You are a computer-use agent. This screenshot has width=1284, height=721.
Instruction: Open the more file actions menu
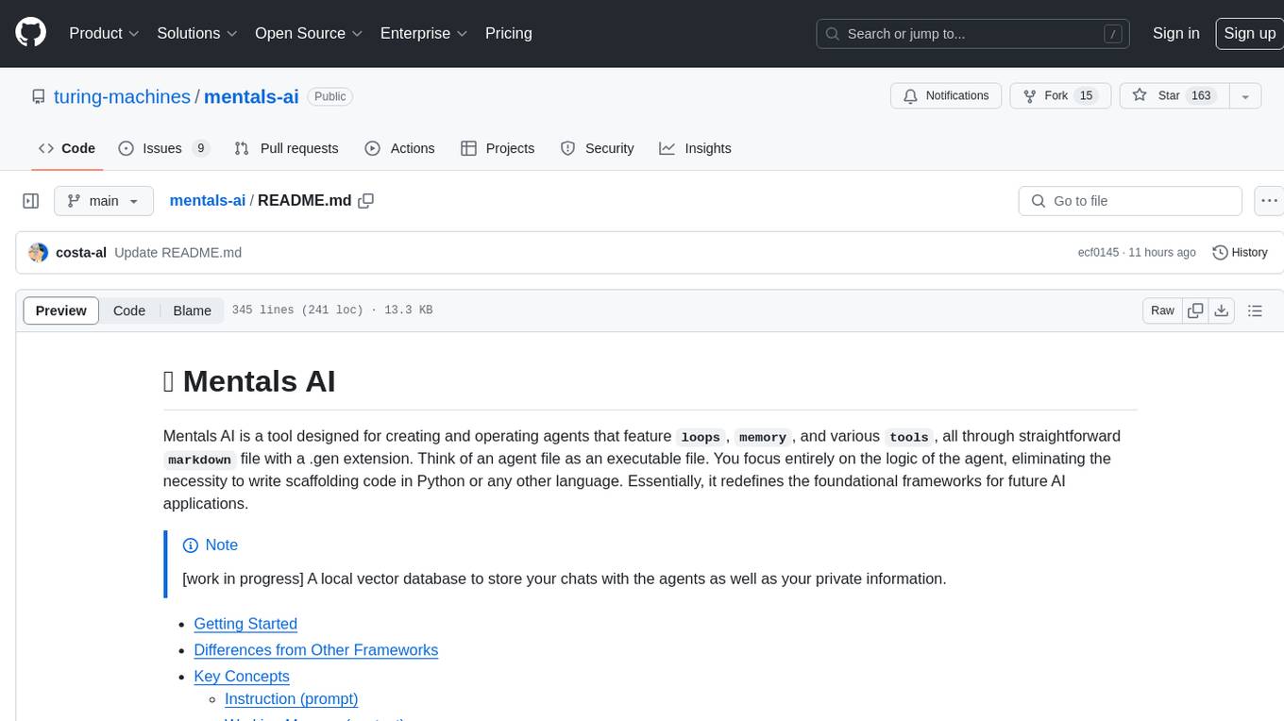tap(1270, 201)
